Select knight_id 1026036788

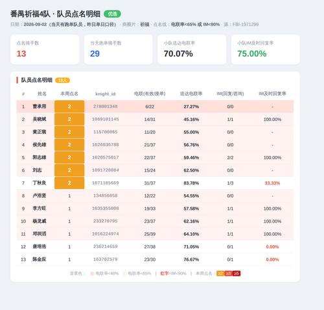[106, 144]
